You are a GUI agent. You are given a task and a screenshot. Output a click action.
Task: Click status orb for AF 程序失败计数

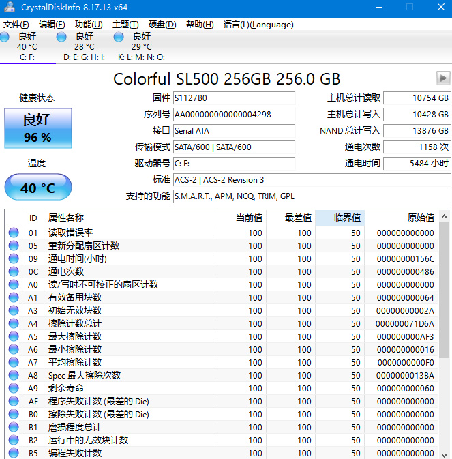[14, 401]
